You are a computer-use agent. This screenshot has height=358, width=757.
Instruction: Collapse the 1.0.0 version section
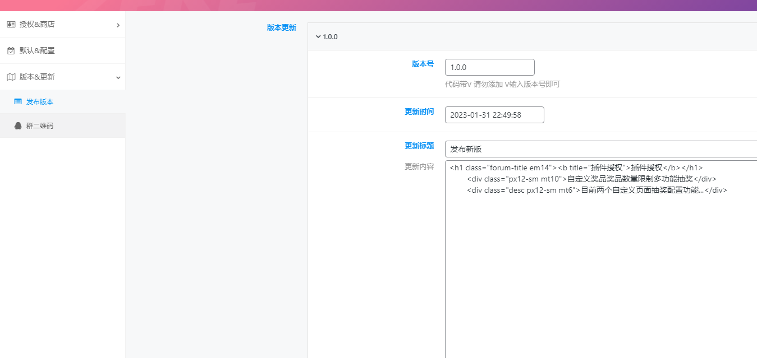pos(319,36)
